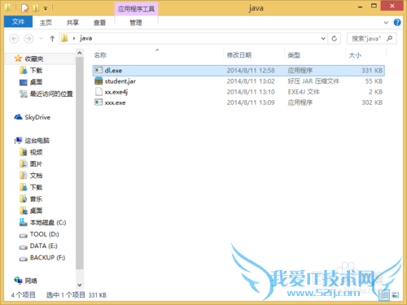407x305 pixels.
Task: Click the 这台电脑 computer icon
Action: (18, 140)
